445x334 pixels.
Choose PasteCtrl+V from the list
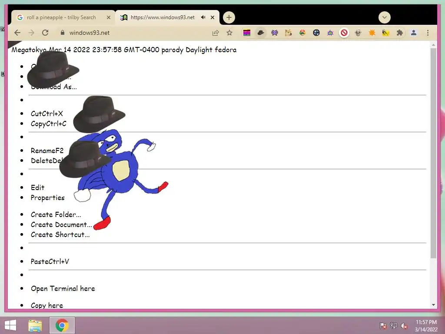coord(50,261)
